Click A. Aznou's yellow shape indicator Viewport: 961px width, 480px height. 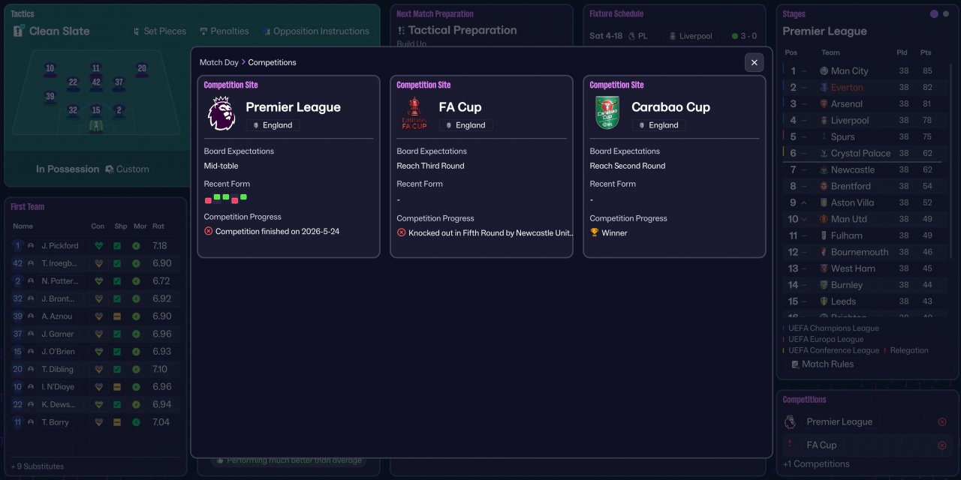[117, 316]
